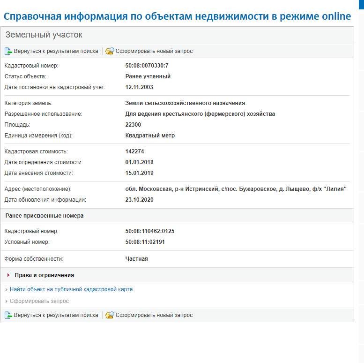Click the back-arrow icon in the bottom toolbar
364x363 pixels.
pyautogui.click(x=8, y=315)
